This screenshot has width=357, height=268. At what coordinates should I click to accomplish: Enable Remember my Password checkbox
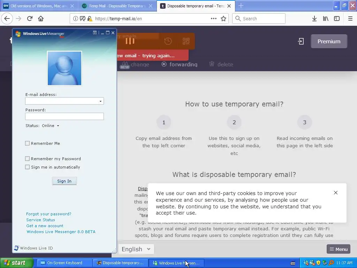coord(27,158)
